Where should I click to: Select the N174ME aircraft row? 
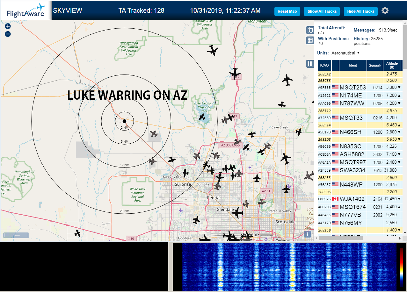[x=360, y=96]
